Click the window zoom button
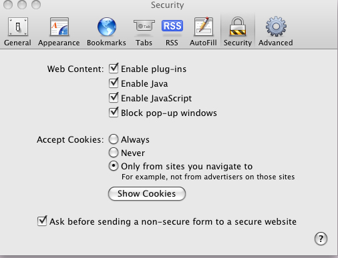Image resolution: width=338 pixels, height=258 pixels. point(36,5)
